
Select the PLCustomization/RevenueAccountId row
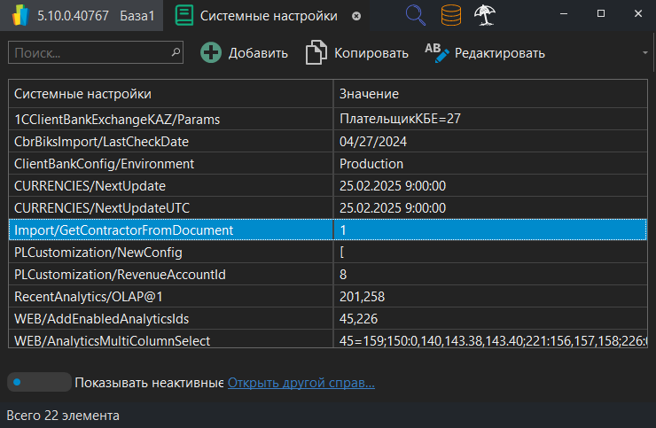[170, 275]
